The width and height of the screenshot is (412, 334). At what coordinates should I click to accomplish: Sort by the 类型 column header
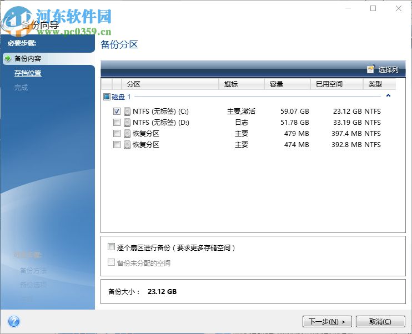(379, 84)
